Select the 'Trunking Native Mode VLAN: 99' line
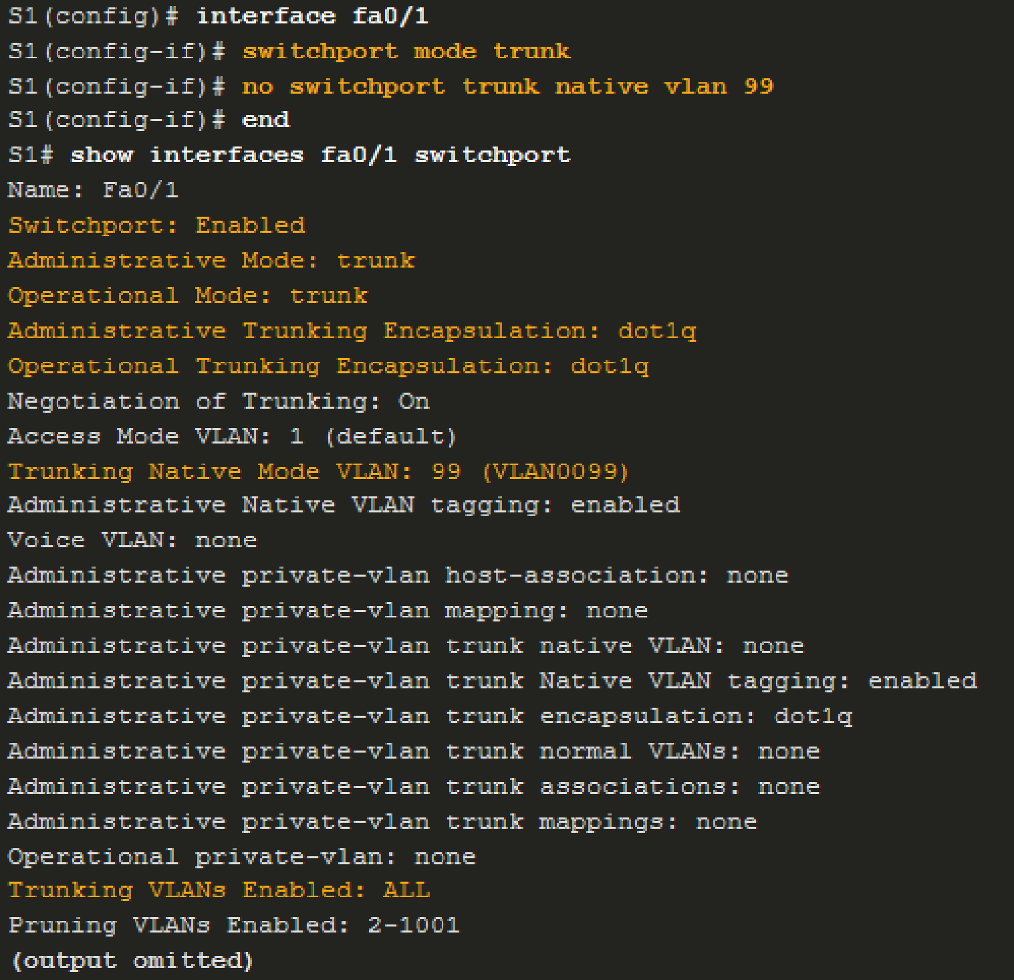 pyautogui.click(x=318, y=471)
